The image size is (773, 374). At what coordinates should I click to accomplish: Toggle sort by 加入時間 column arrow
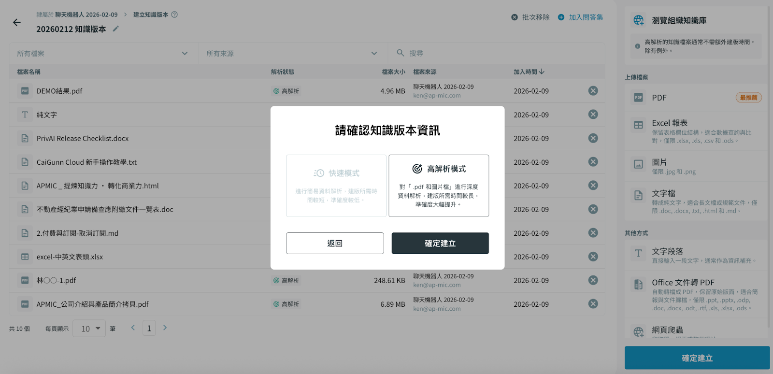pyautogui.click(x=542, y=72)
